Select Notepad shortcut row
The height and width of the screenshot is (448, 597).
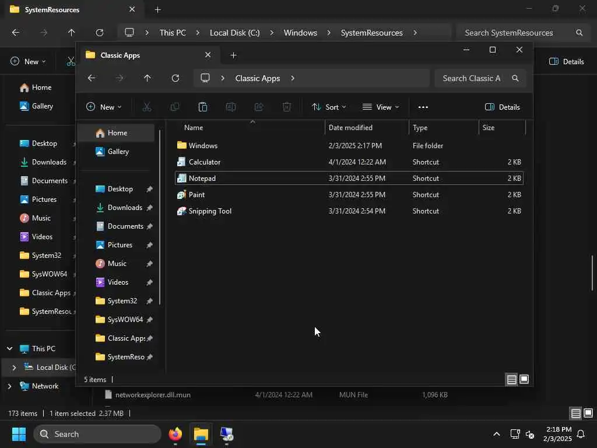(x=349, y=178)
